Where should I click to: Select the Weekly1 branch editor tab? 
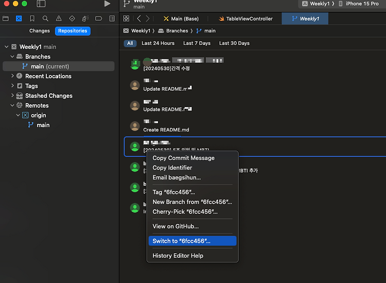pyautogui.click(x=305, y=19)
